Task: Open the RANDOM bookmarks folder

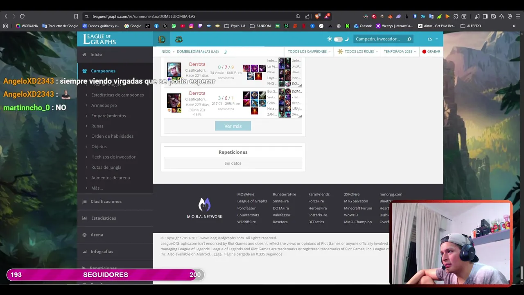Action: click(x=260, y=26)
